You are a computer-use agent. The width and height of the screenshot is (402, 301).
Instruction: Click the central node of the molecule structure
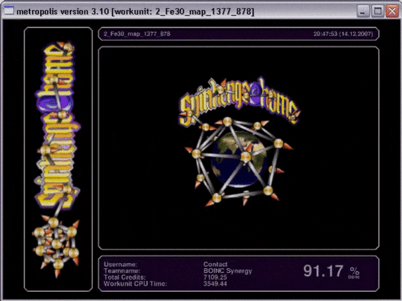[x=246, y=156]
